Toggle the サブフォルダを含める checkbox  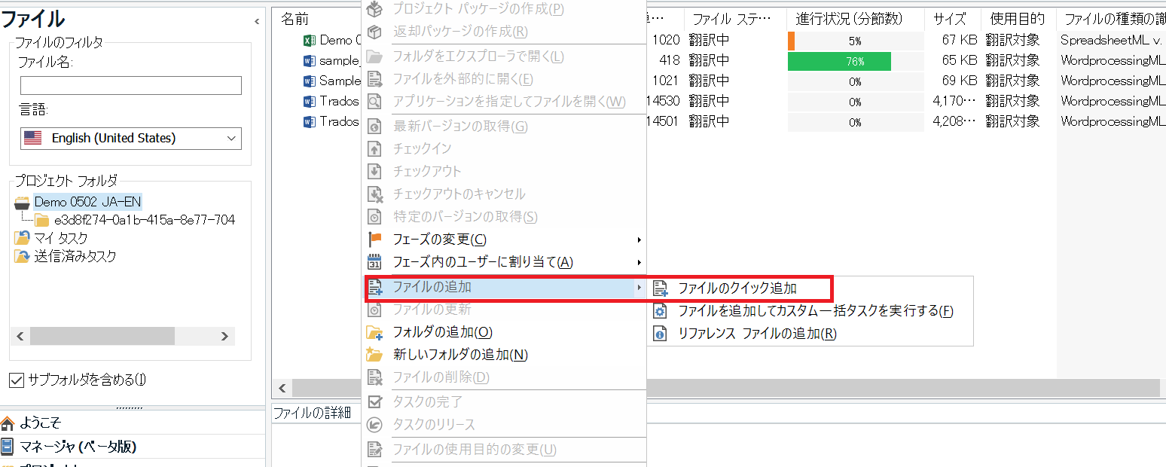point(17,380)
